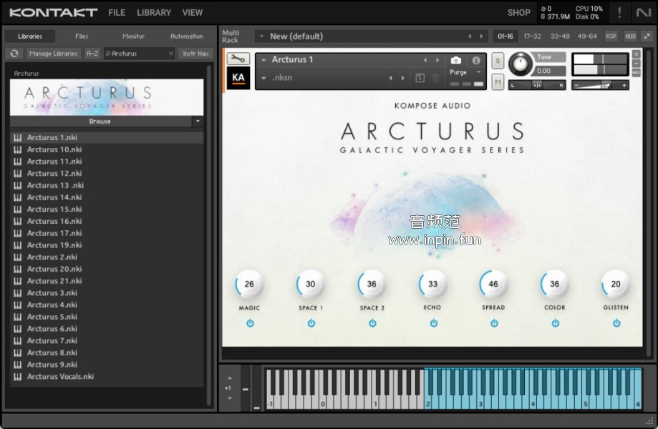Open the instrument info icon
This screenshot has height=429, width=658.
click(476, 61)
